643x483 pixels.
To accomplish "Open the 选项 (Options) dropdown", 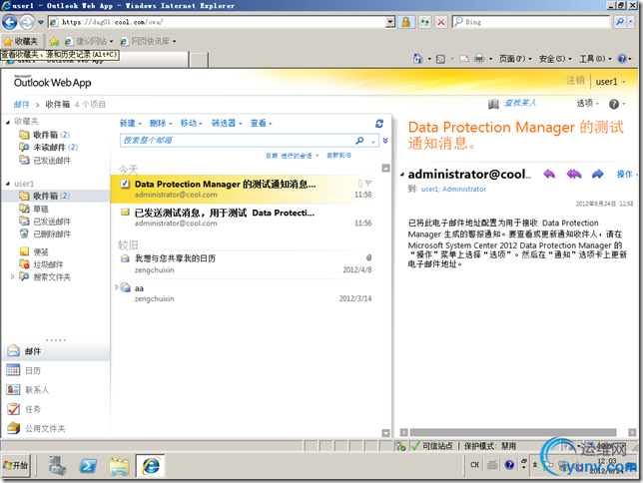I will [588, 104].
